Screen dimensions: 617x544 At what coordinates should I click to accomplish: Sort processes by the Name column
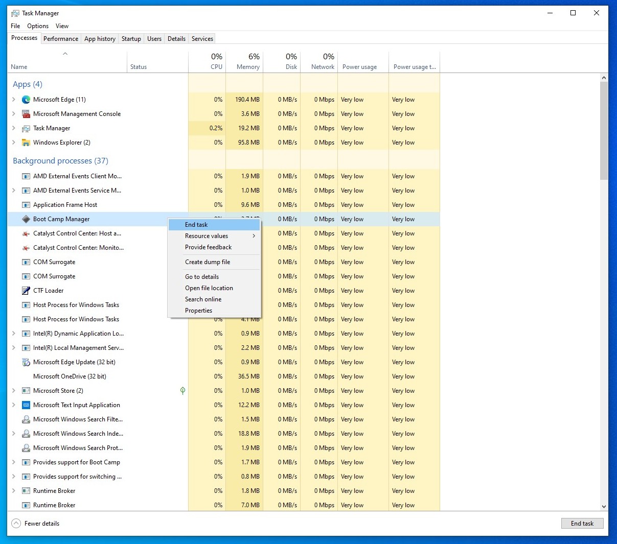[x=66, y=62]
